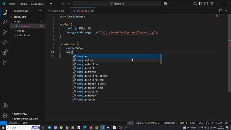Open Microsoft Edge from the taskbar
Screen dimensions: 231x130
(85, 127)
